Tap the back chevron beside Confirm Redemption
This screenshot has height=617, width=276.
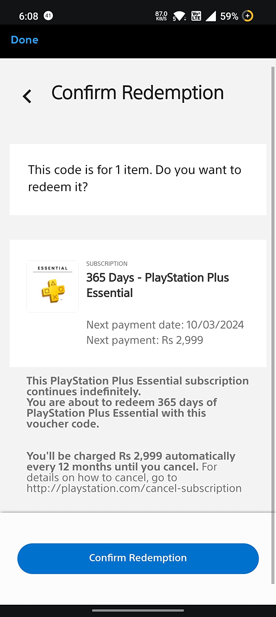[x=27, y=95]
